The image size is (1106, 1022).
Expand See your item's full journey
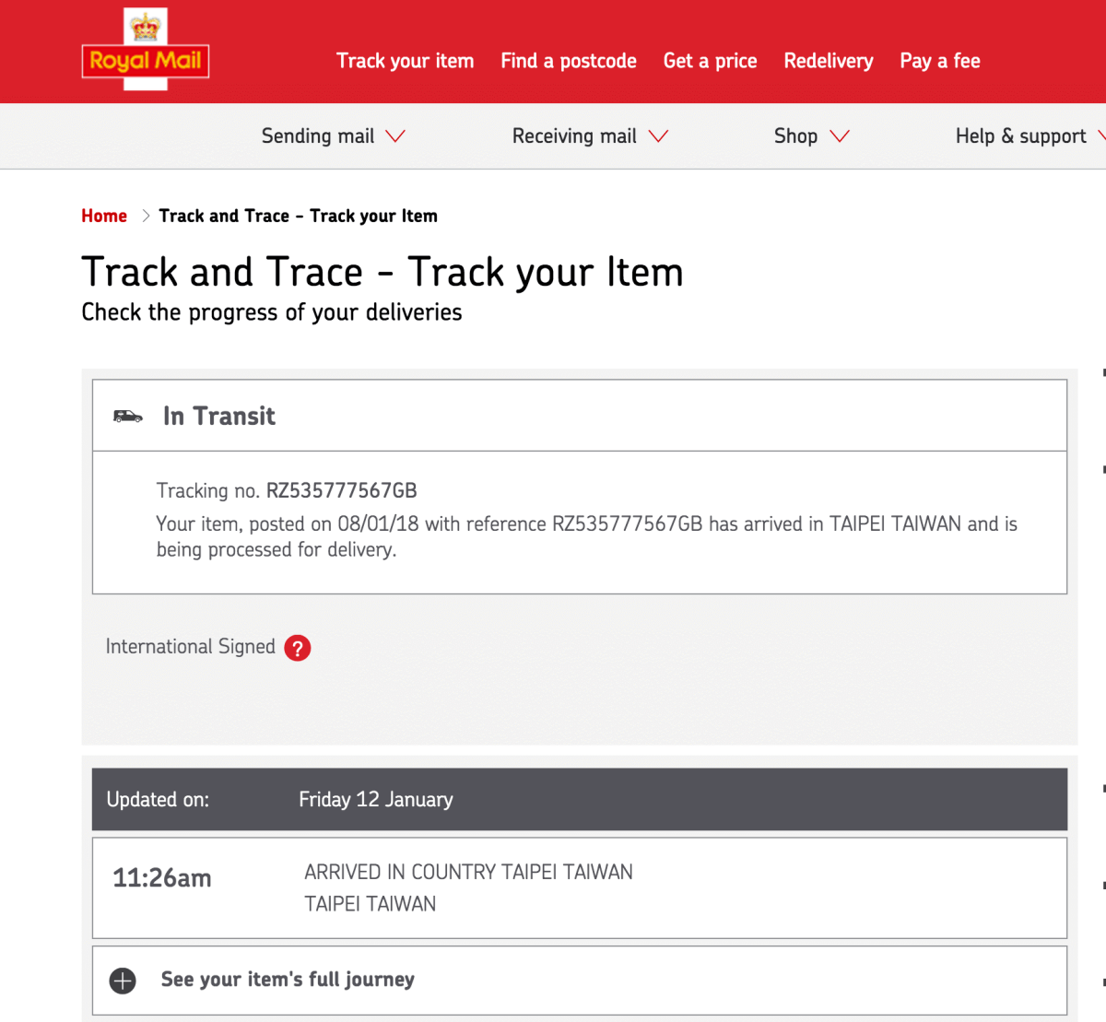[x=580, y=980]
